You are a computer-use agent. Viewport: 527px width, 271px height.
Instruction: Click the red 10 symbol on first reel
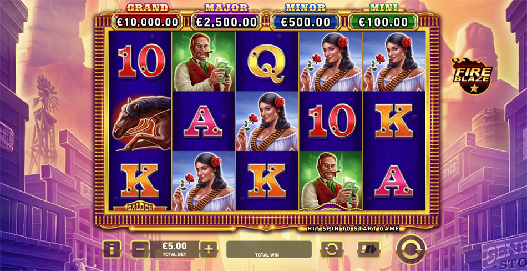tap(141, 61)
